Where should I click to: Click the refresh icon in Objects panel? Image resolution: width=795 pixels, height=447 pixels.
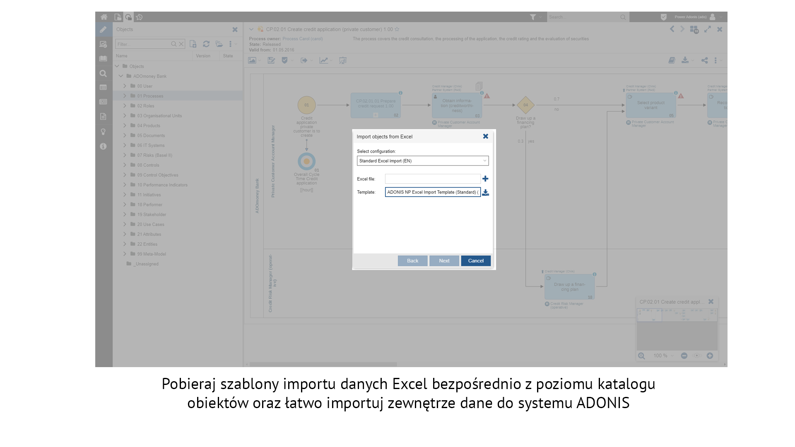(206, 44)
